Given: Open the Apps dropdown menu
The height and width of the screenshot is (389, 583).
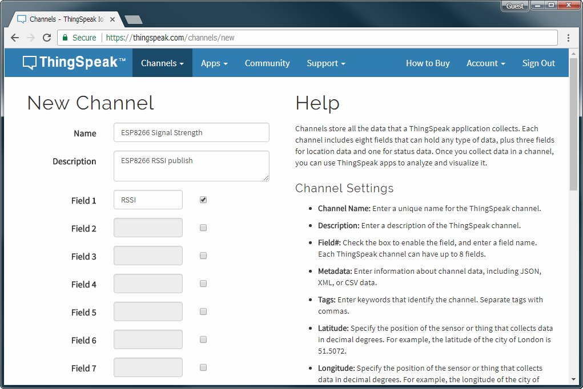Looking at the screenshot, I should 214,63.
